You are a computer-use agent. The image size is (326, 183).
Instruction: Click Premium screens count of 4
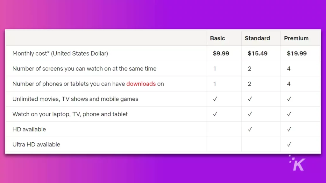(x=288, y=69)
